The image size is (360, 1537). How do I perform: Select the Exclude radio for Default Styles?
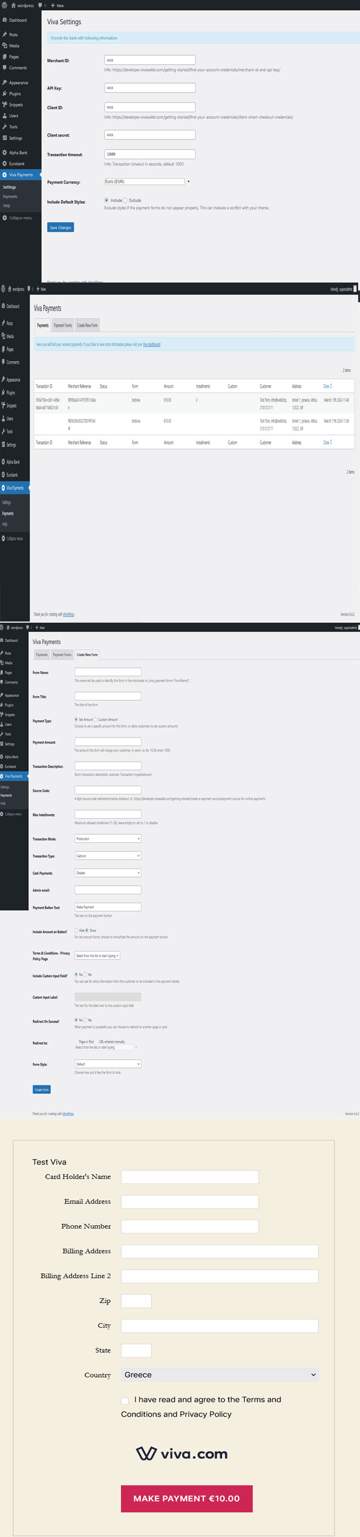click(125, 200)
